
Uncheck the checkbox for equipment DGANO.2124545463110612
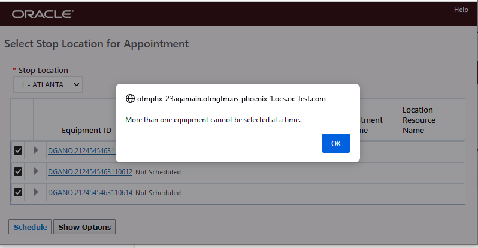coord(18,171)
